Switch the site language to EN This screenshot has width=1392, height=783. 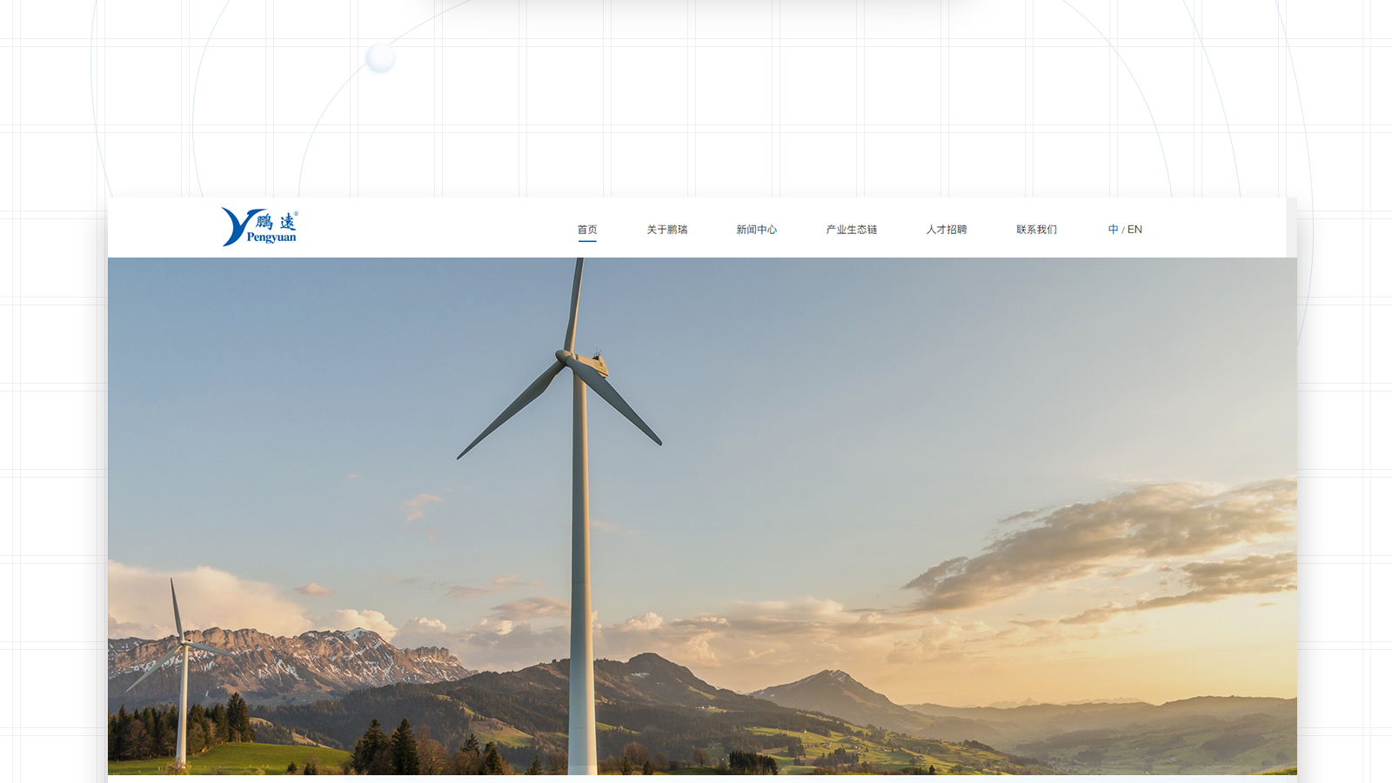(x=1134, y=230)
